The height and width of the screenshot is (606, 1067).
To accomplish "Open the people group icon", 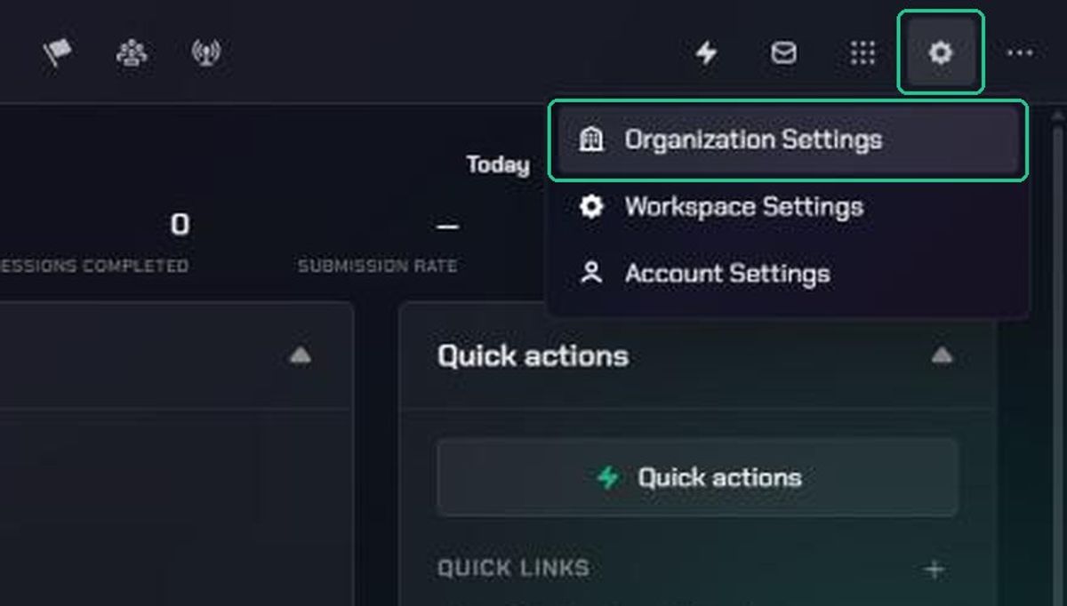I will point(132,52).
